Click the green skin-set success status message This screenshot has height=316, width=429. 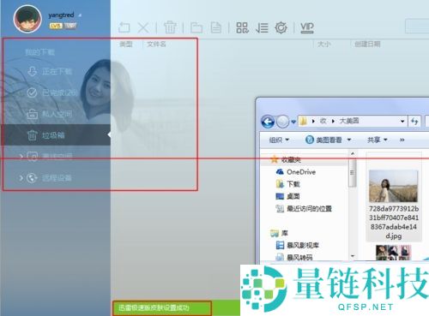pos(154,307)
